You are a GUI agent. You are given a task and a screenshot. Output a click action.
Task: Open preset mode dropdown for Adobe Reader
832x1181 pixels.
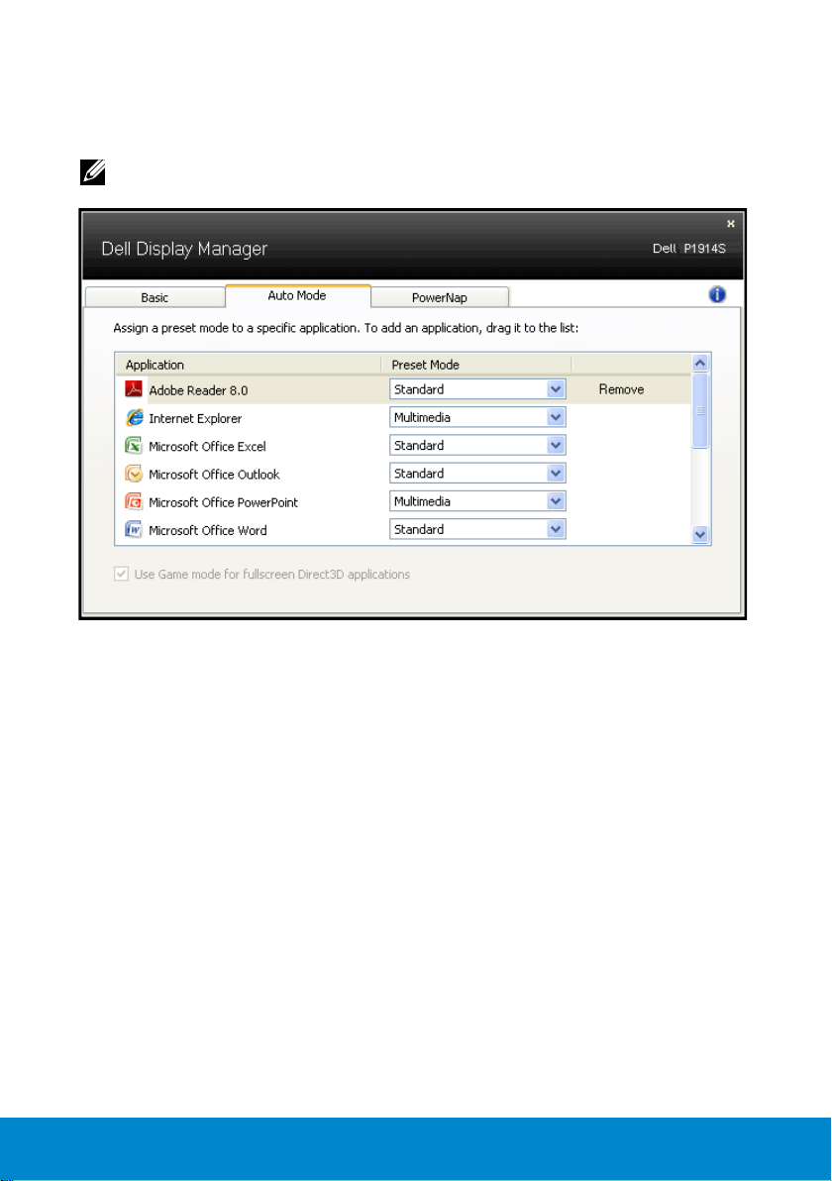pos(556,389)
